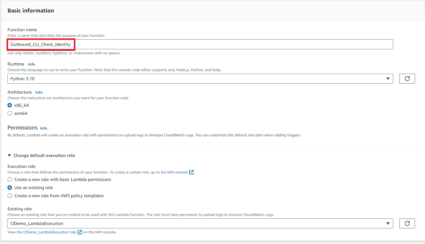Open the Runtime Info link

click(31, 64)
